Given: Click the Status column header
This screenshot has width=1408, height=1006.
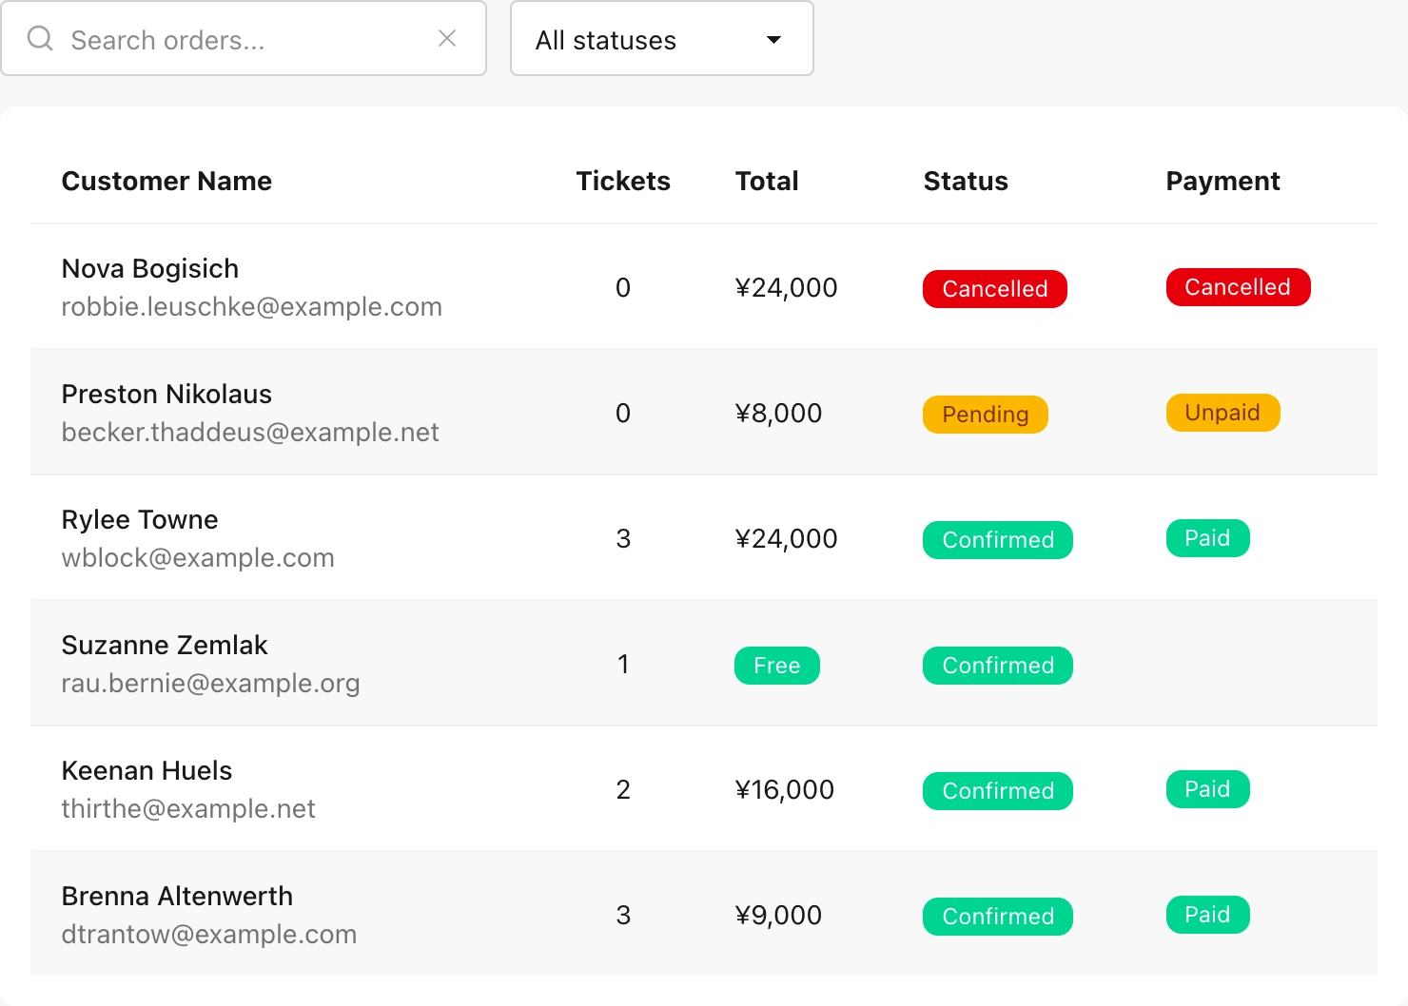Looking at the screenshot, I should [x=966, y=181].
